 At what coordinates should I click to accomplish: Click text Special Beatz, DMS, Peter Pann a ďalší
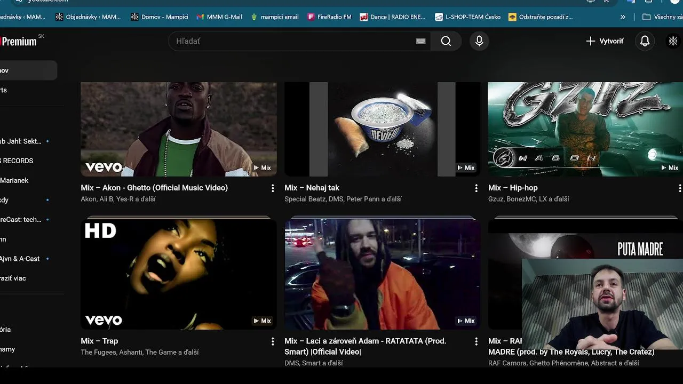tap(343, 199)
